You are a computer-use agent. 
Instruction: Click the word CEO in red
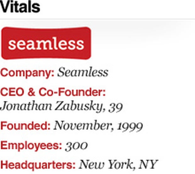(12, 92)
